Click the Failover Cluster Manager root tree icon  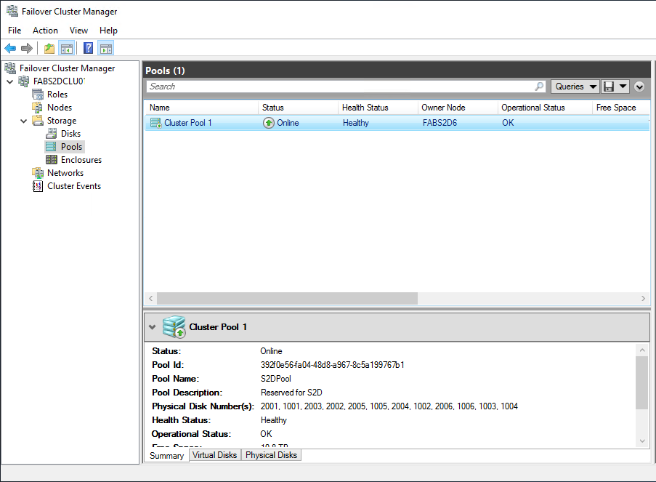pyautogui.click(x=10, y=68)
